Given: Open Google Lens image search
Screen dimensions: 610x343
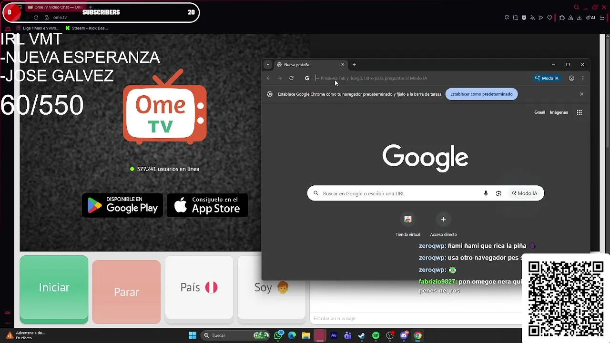Looking at the screenshot, I should [x=498, y=193].
